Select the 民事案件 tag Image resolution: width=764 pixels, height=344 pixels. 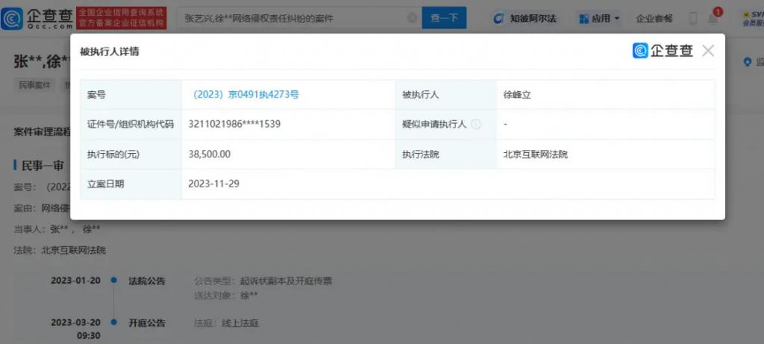35,85
